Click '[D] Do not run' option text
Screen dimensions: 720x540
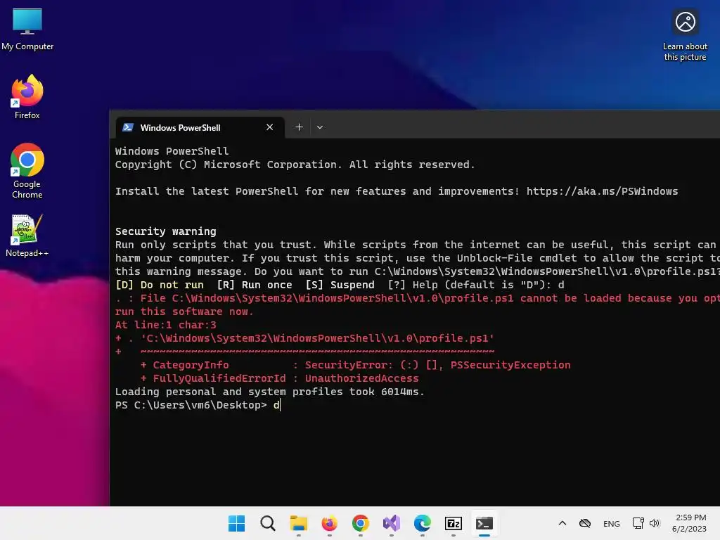tap(160, 285)
